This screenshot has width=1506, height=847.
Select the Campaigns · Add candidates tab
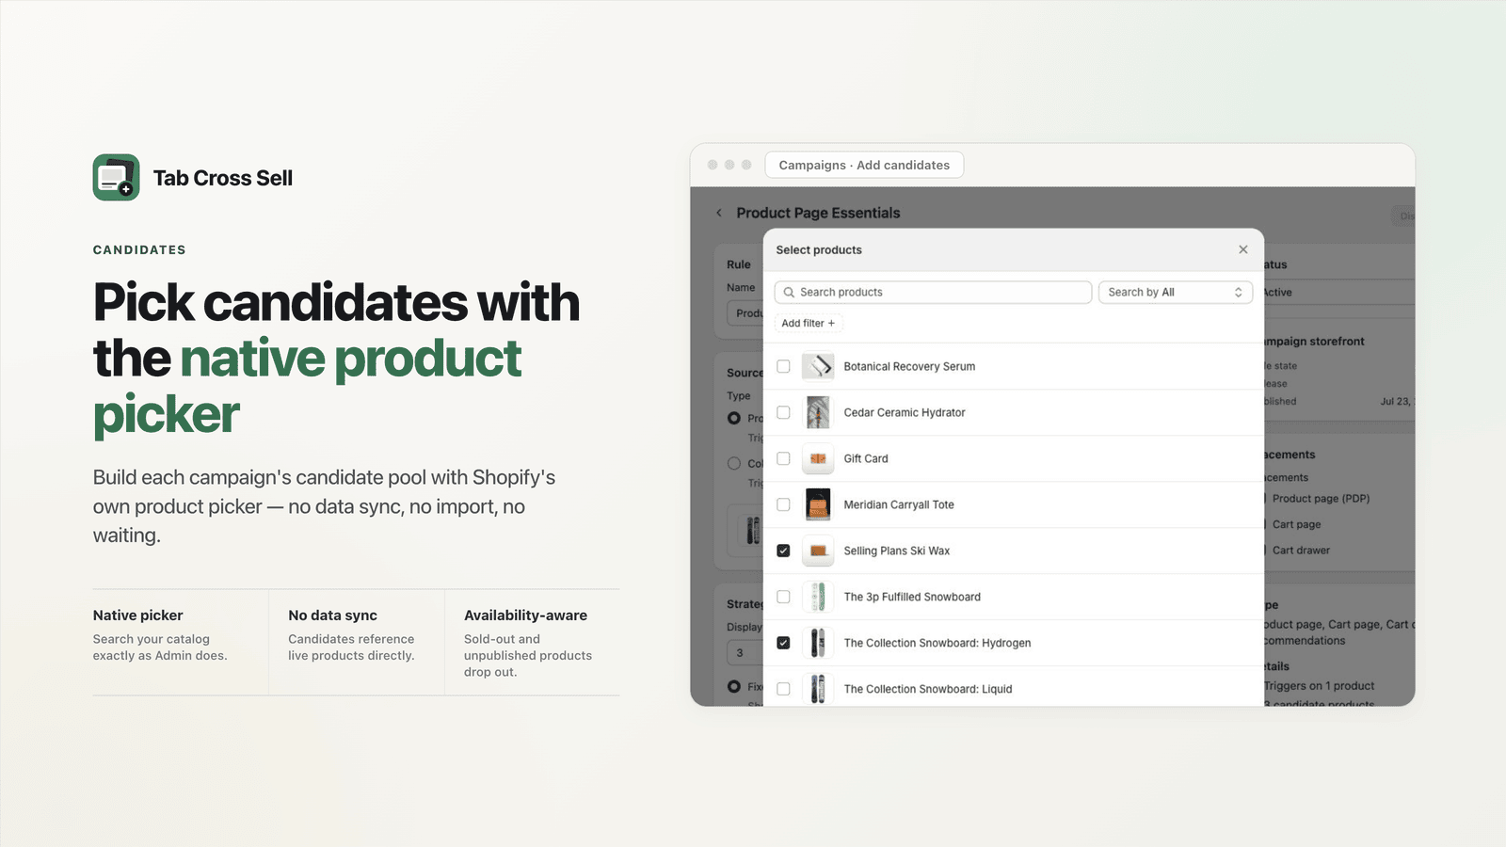pos(864,165)
